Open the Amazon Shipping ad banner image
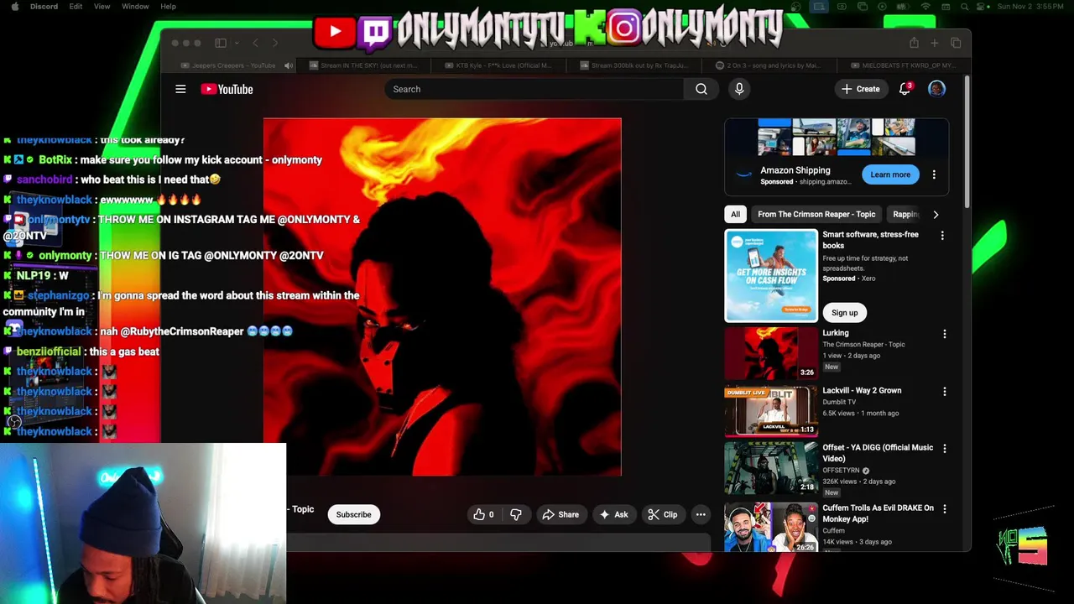Viewport: 1074px width, 604px height. click(x=837, y=137)
